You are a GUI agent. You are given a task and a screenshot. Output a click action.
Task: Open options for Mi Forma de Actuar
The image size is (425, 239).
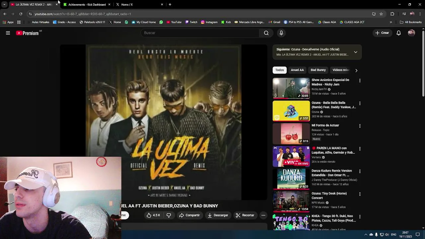(x=360, y=126)
